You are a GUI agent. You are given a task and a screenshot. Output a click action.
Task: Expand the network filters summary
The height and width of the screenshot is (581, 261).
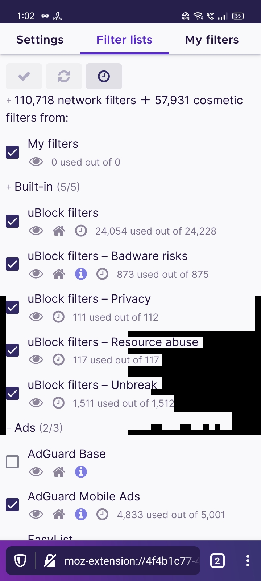pos(8,100)
